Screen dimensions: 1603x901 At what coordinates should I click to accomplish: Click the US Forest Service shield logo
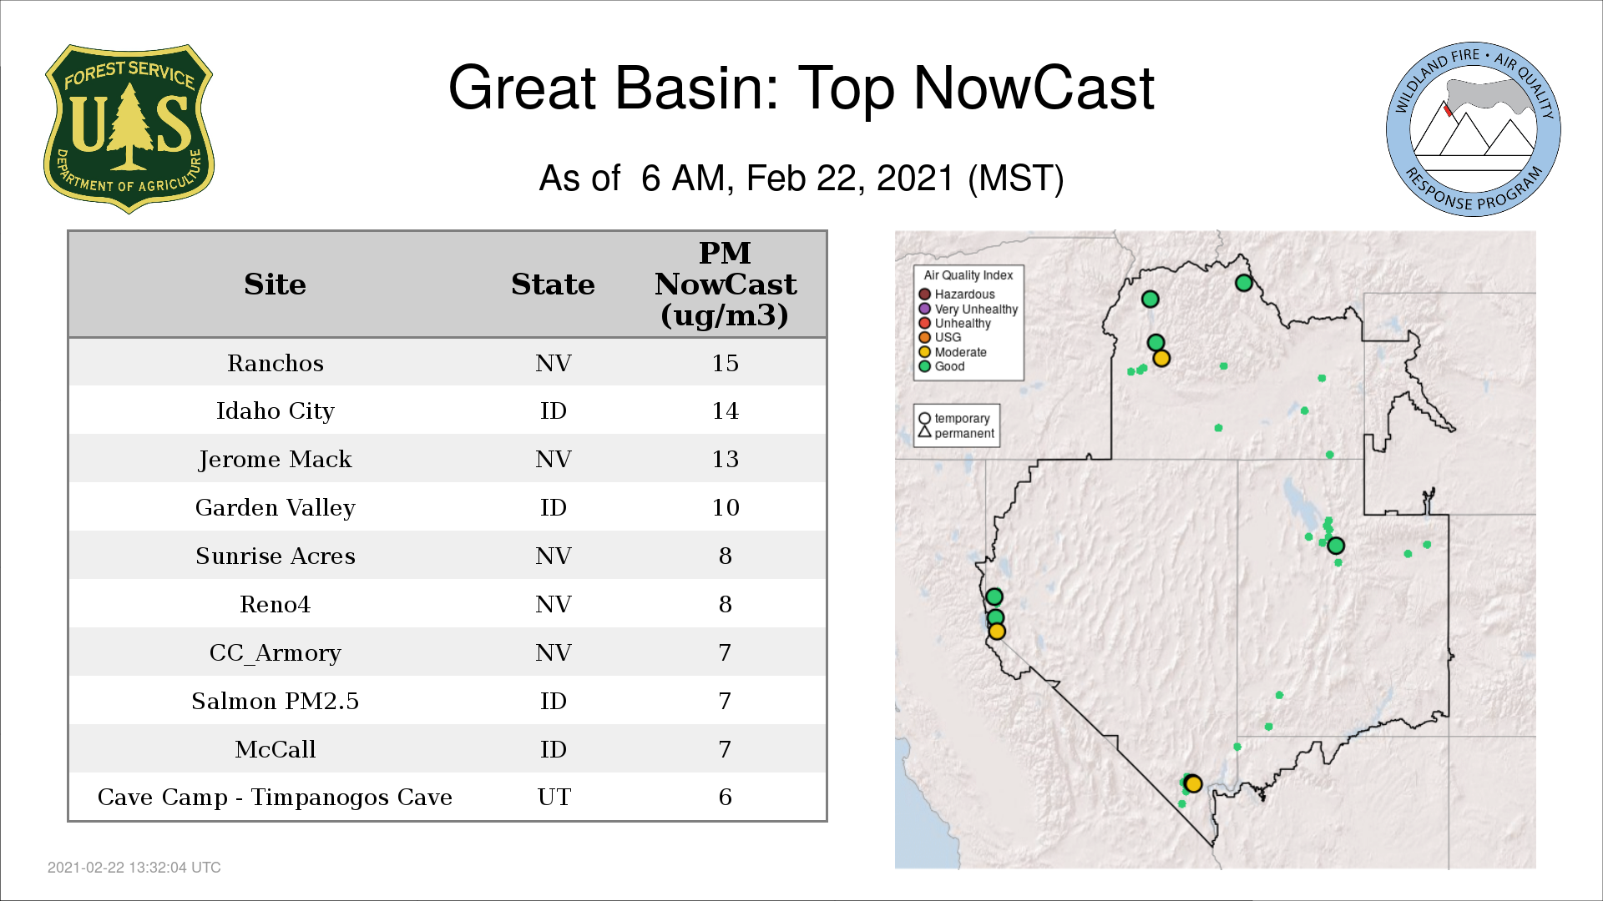point(129,129)
